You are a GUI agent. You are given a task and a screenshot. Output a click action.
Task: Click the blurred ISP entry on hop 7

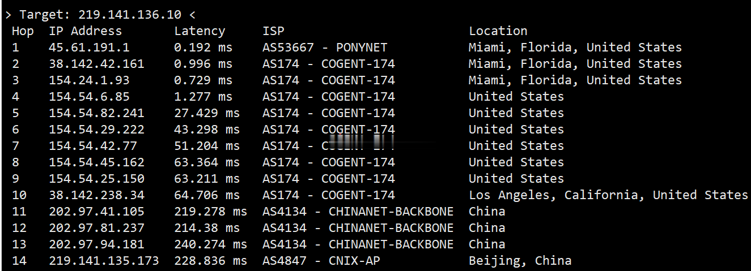329,145
